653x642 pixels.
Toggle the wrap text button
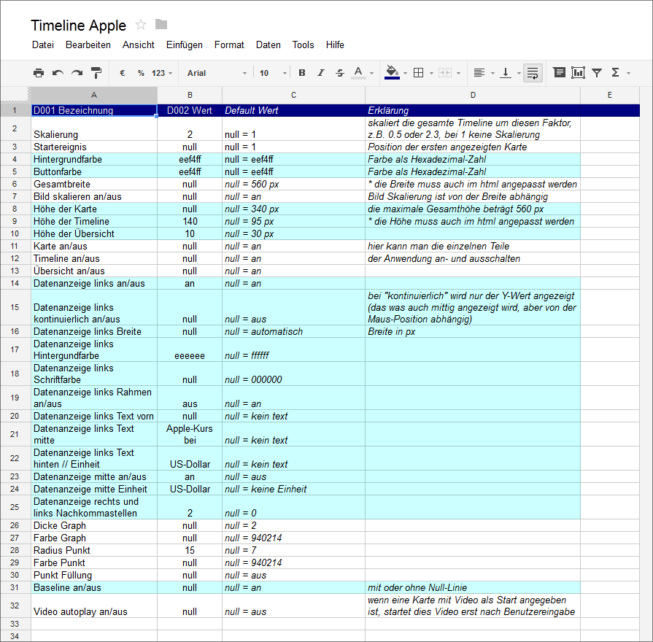[533, 73]
